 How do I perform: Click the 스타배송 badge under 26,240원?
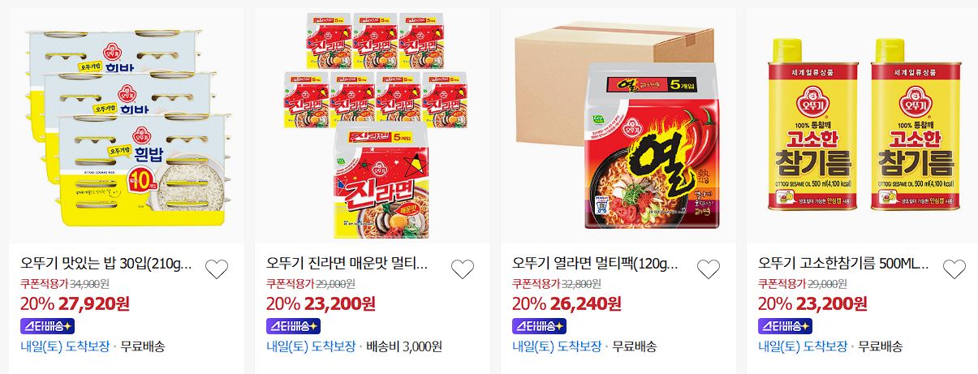[540, 326]
